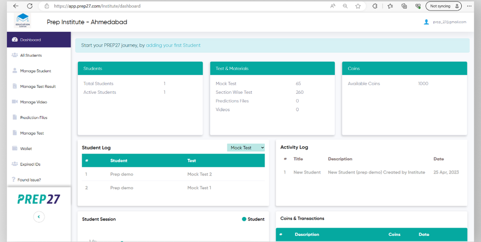Click the Coins column header in Coins & Transactions
Image resolution: width=481 pixels, height=242 pixels.
coord(394,234)
